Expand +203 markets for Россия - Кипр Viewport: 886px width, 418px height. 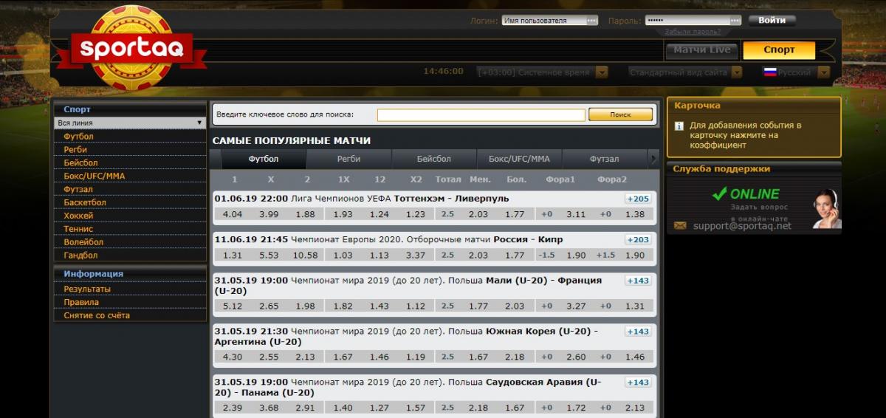(637, 239)
